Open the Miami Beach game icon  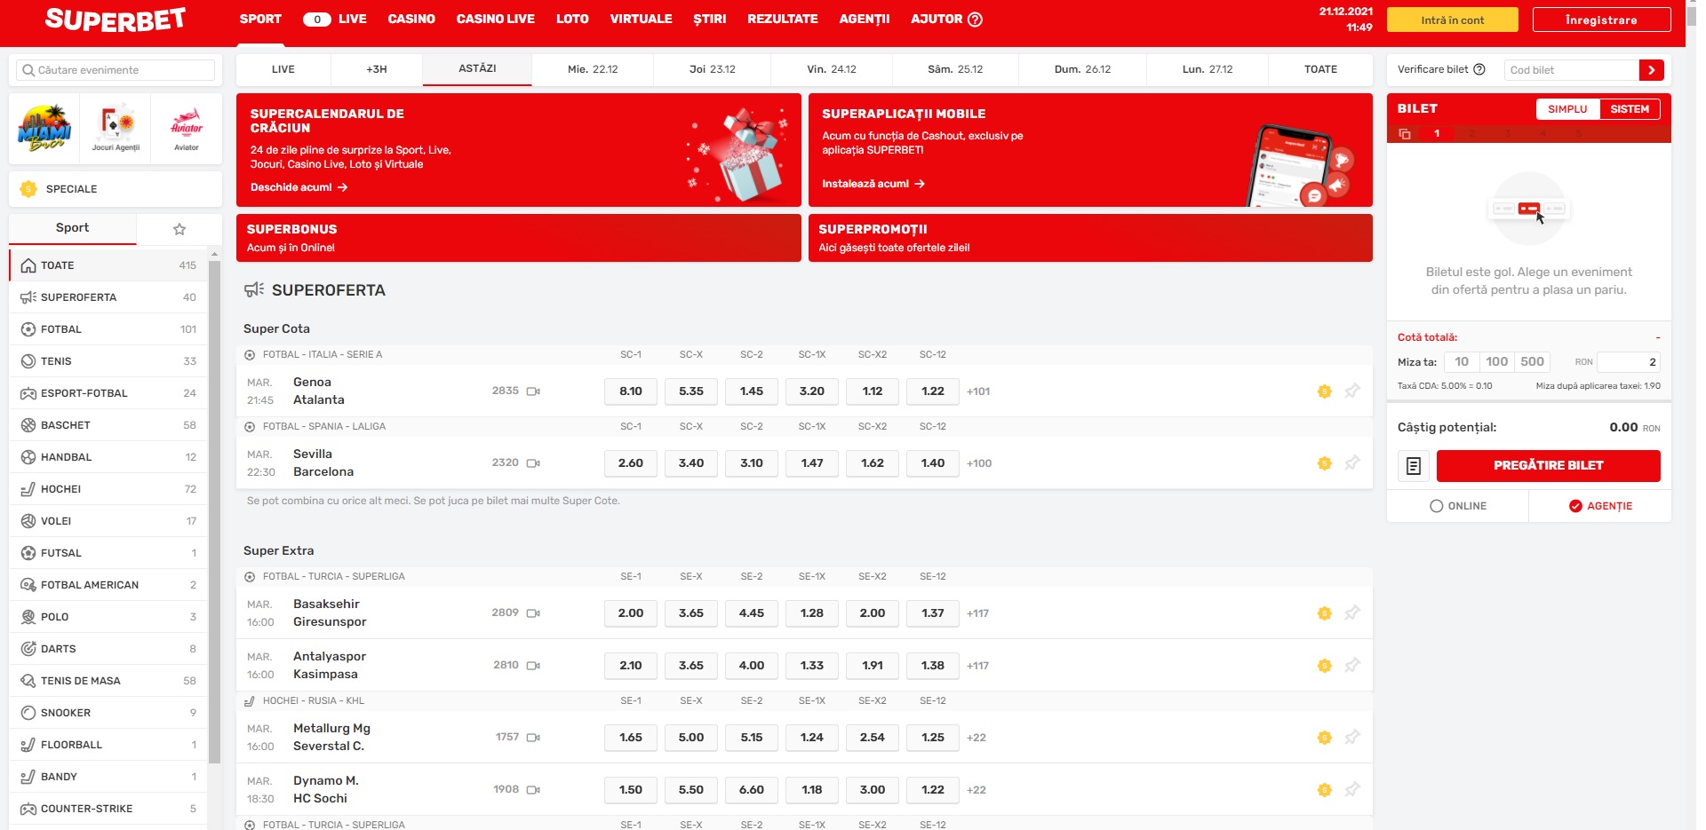(x=44, y=129)
